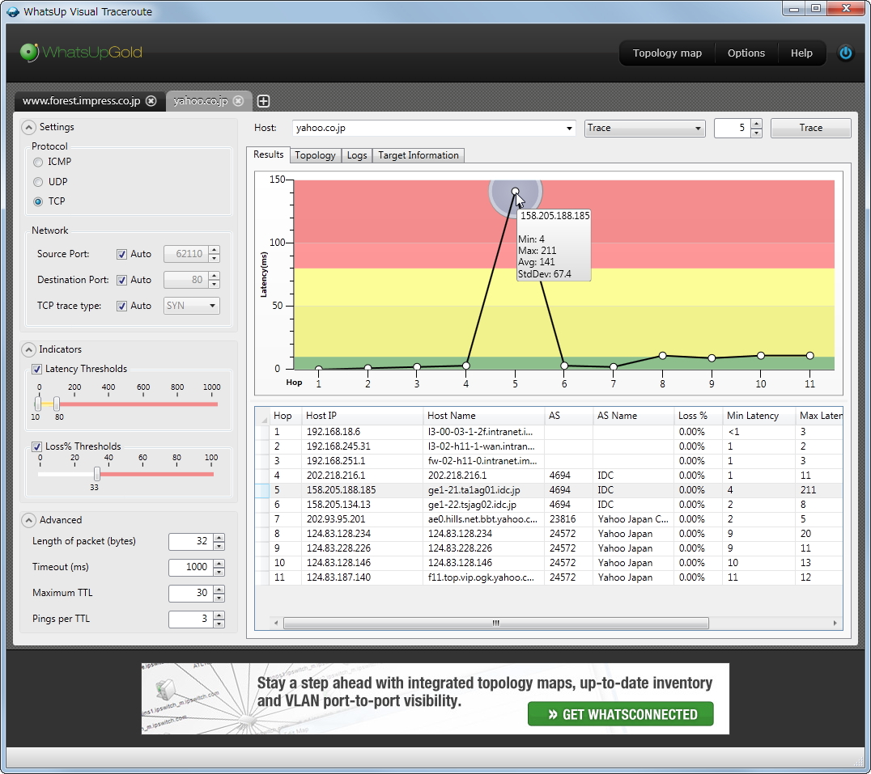Open the Topology map
The image size is (871, 774).
(667, 53)
